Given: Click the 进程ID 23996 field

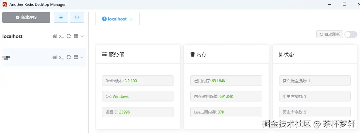Looking at the screenshot, I should click(138, 112).
